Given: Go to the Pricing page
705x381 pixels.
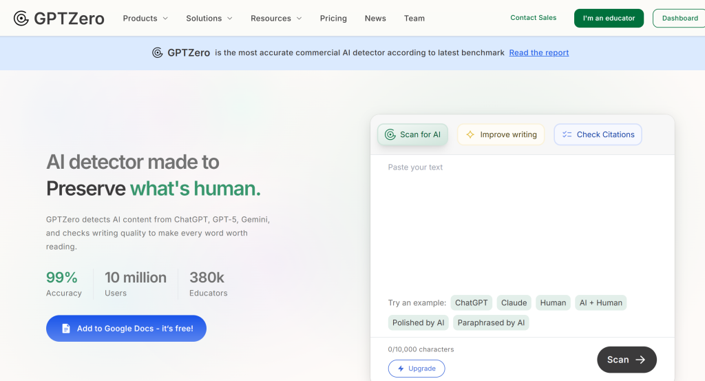Looking at the screenshot, I should pos(333,19).
